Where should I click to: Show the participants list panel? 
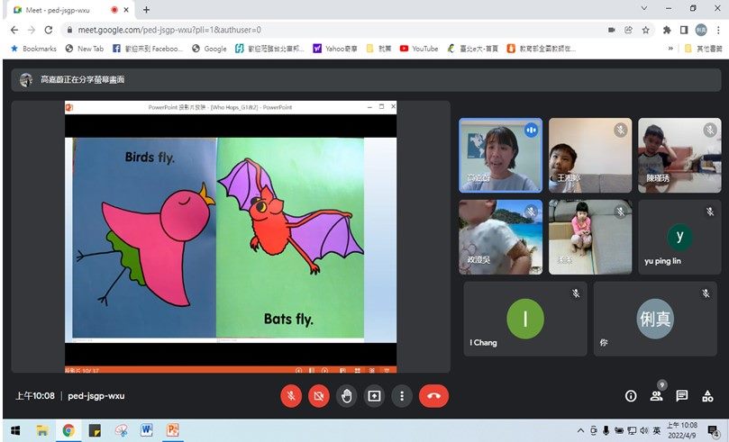(x=656, y=396)
